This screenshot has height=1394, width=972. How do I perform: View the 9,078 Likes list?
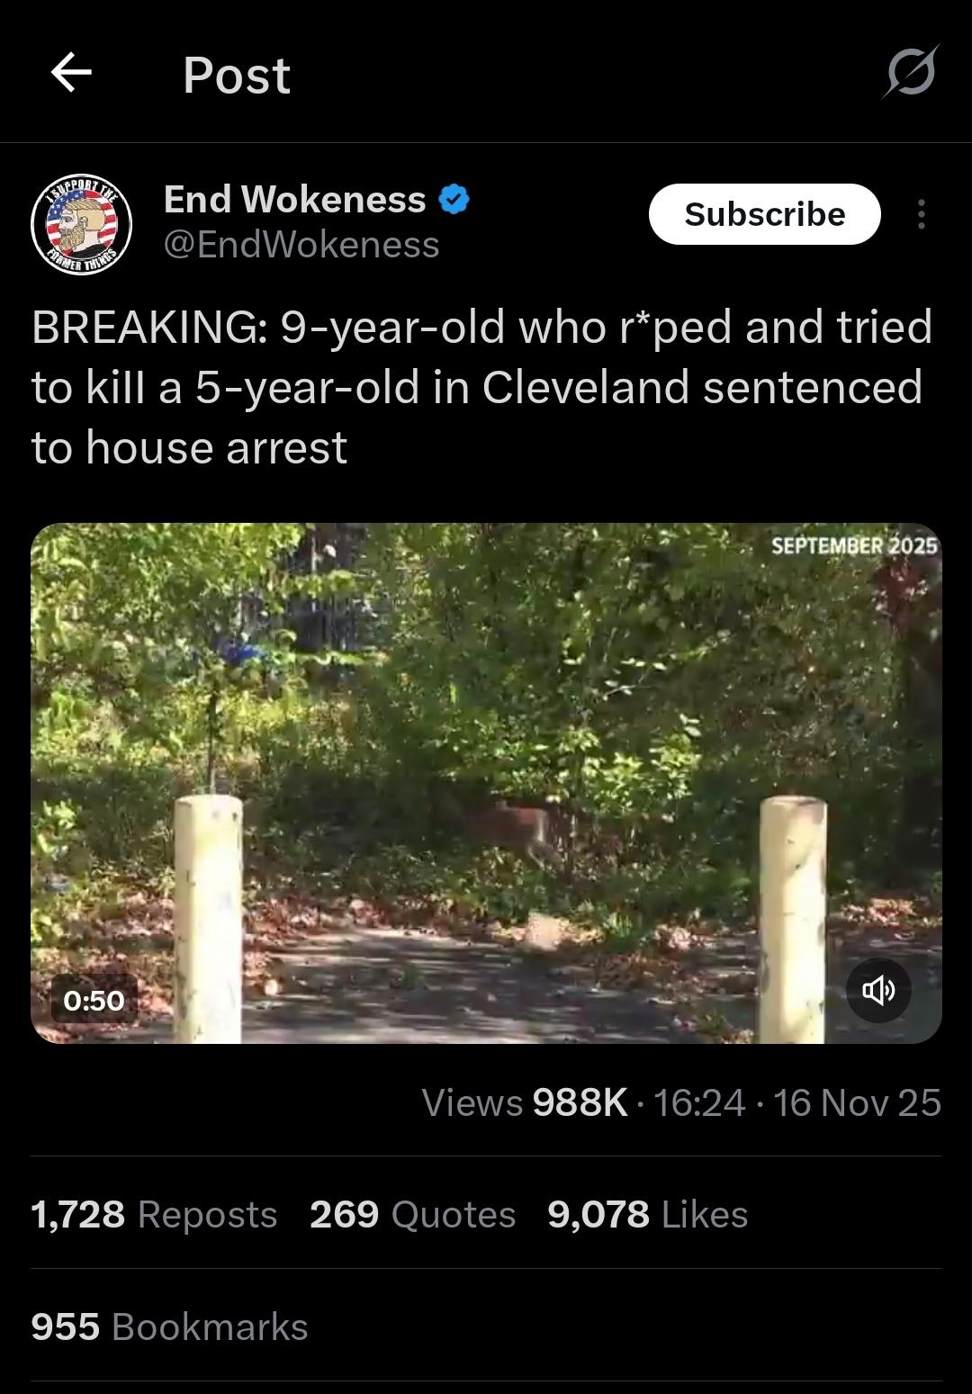[x=648, y=1214]
